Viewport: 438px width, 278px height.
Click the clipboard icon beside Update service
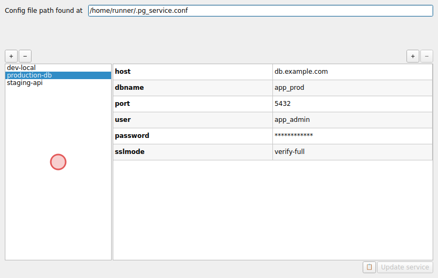coord(369,267)
